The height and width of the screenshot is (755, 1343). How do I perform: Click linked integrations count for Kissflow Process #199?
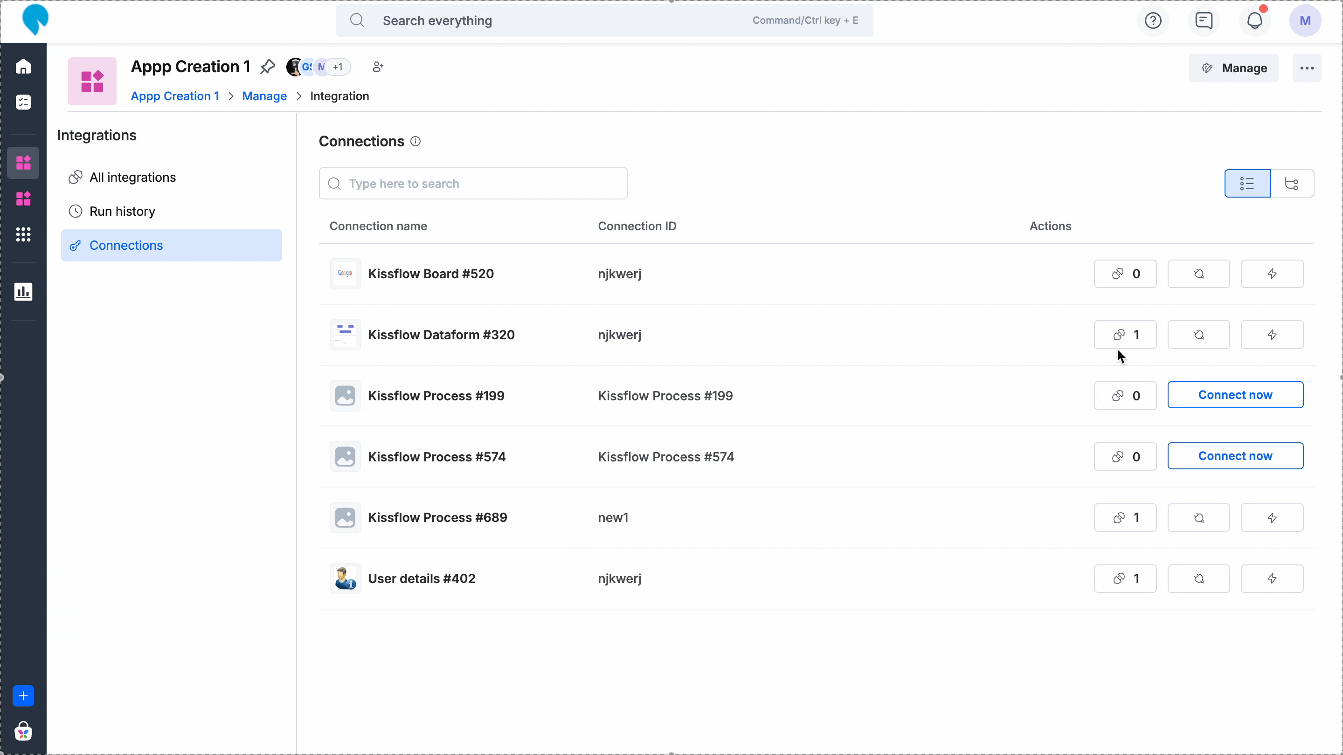[x=1125, y=396]
